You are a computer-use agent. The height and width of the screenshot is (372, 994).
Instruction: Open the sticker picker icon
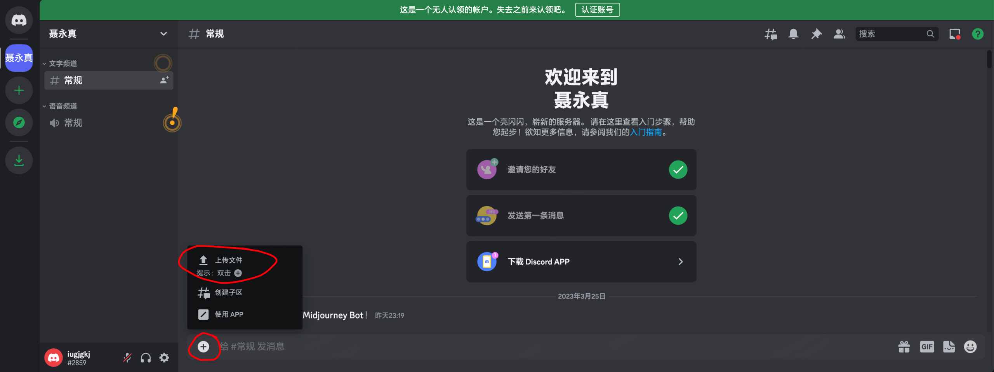tap(949, 347)
